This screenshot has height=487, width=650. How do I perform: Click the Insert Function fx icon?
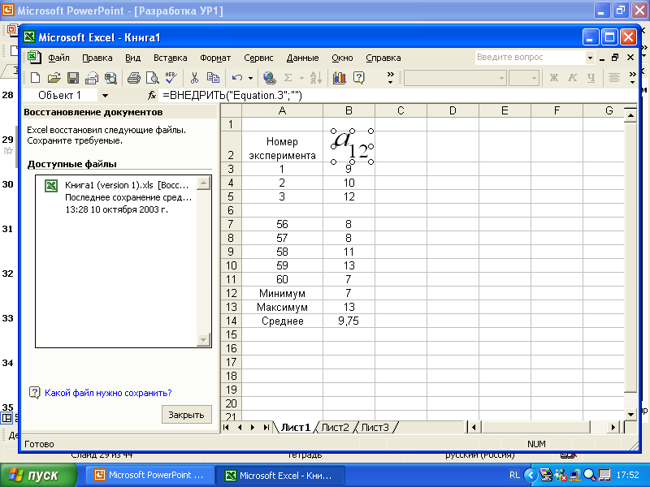(152, 96)
